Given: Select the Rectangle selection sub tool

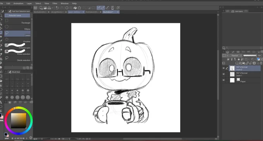Looking at the screenshot, I should click(17, 21).
